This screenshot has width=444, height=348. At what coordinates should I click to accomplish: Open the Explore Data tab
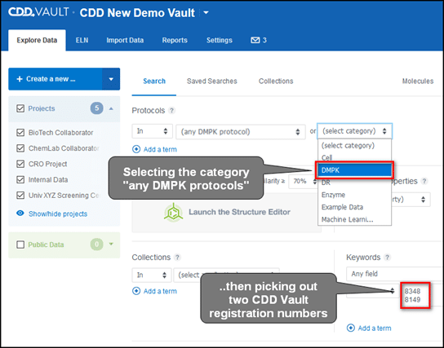[x=37, y=40]
